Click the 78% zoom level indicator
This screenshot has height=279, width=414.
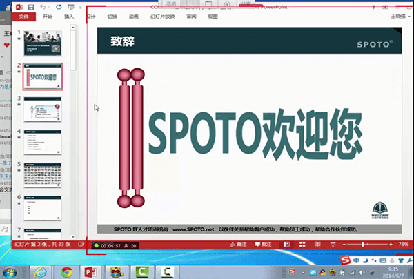[x=404, y=245]
